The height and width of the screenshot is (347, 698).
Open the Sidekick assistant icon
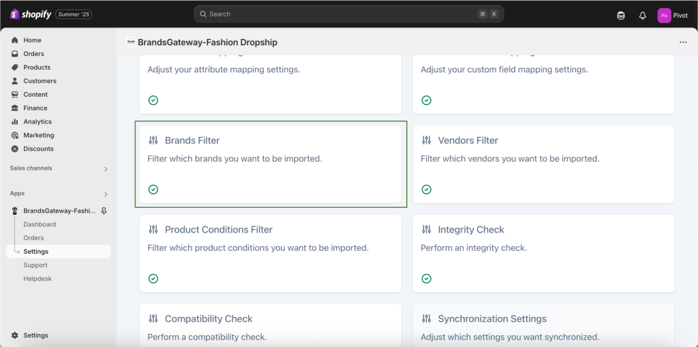pyautogui.click(x=620, y=16)
